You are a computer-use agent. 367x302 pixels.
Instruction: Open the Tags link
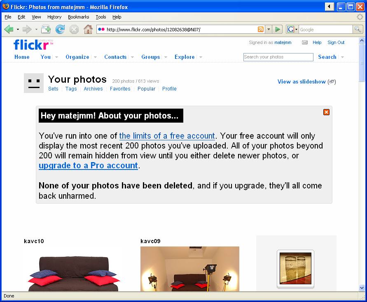pos(71,89)
